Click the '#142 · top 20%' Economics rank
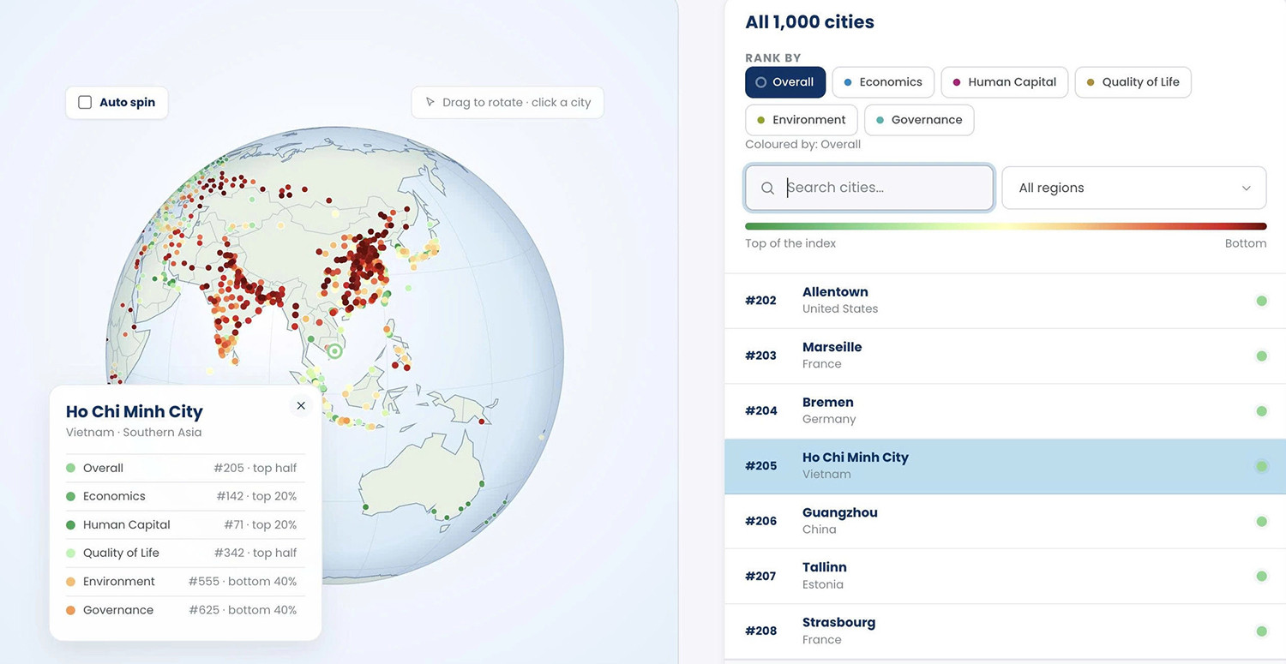 click(x=255, y=496)
